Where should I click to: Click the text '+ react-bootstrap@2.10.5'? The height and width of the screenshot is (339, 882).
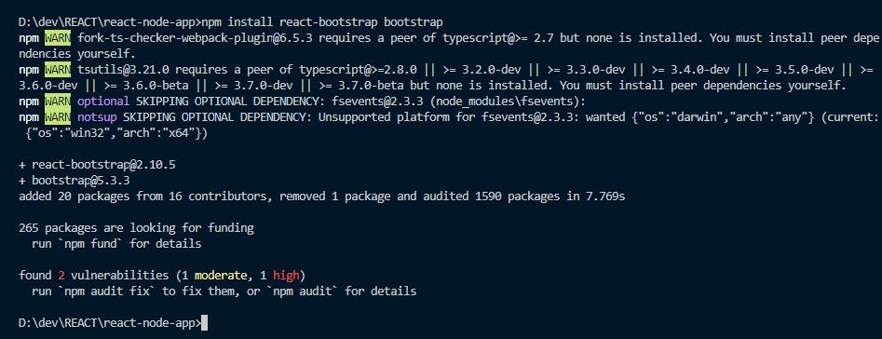pos(97,165)
